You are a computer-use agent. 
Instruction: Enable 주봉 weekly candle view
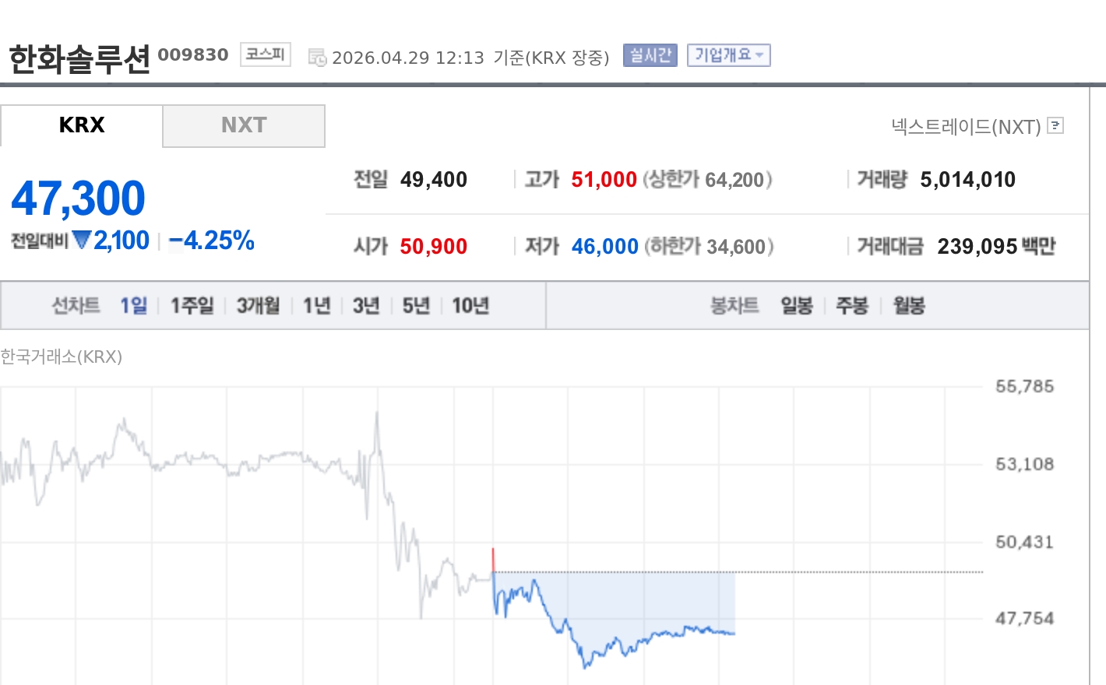point(852,305)
